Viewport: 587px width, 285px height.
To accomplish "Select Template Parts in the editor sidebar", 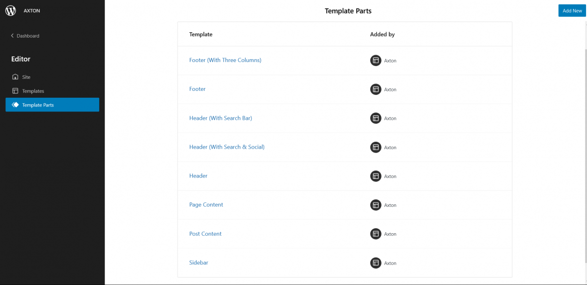I will click(x=38, y=105).
